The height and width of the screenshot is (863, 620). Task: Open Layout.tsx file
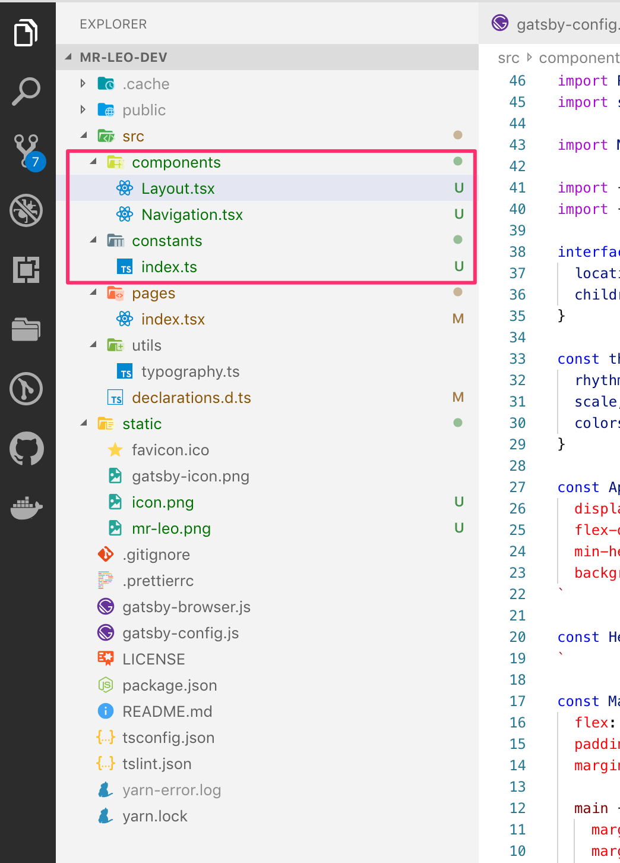(267, 188)
